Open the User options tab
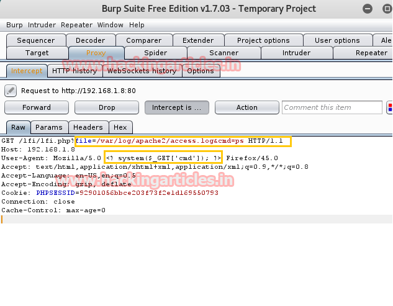The width and height of the screenshot is (393, 306). [337, 40]
